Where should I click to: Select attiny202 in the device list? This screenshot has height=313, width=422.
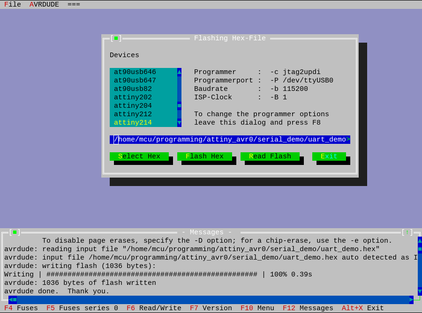(143, 97)
